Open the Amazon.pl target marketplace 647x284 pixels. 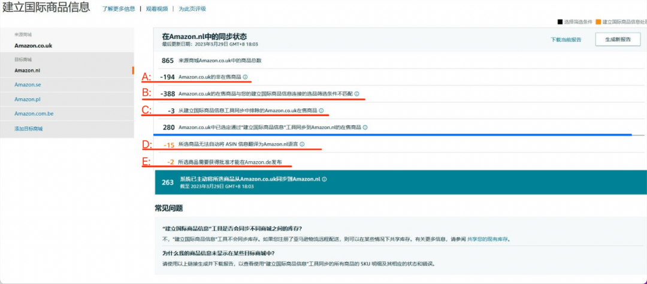27,99
